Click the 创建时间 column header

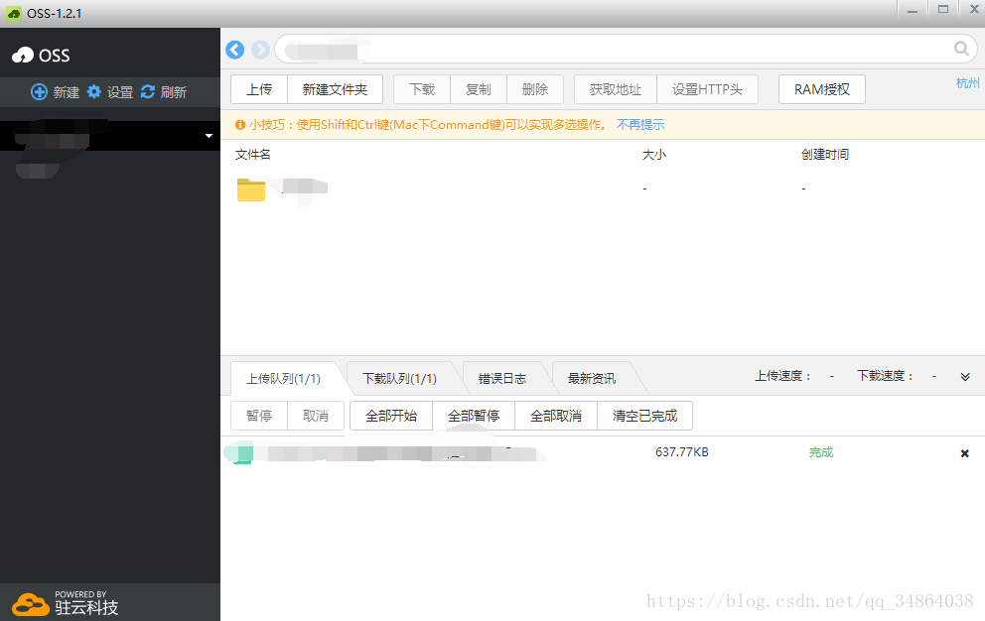(825, 155)
